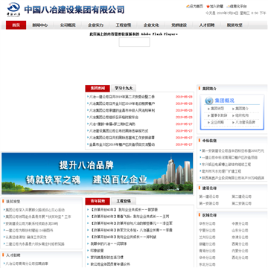This screenshot has height=268, width=268.
Task: Open the 脱贫攻坚 nav menu
Action: click(x=234, y=25)
